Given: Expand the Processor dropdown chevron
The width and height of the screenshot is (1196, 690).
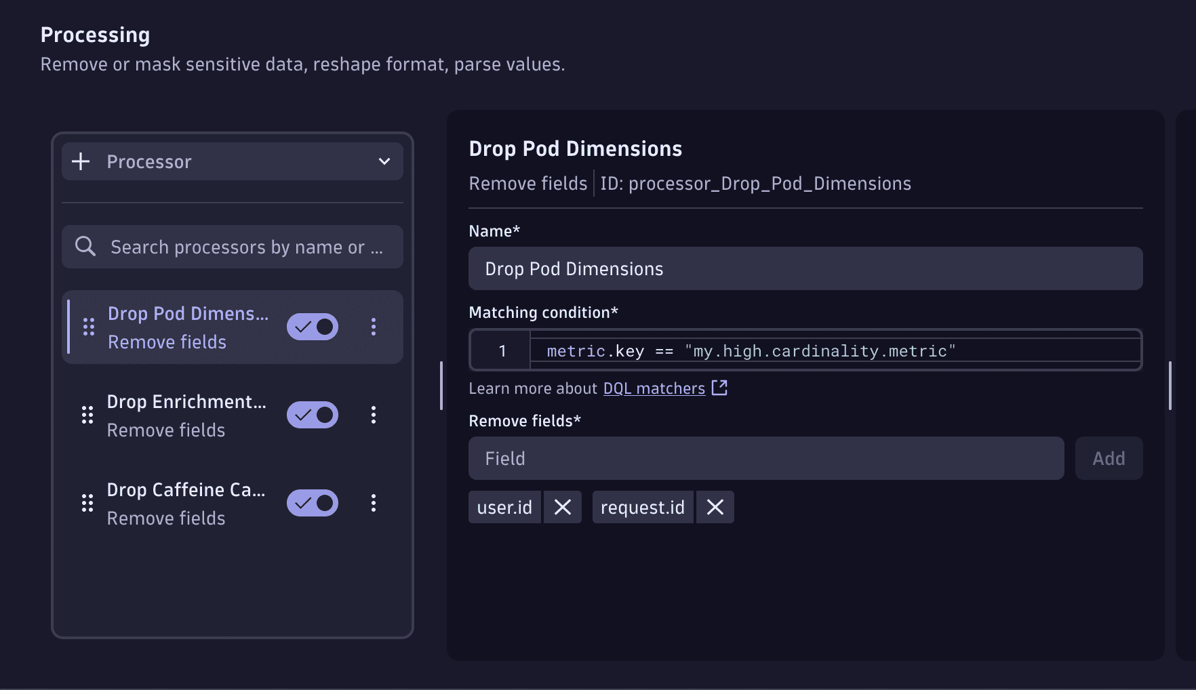Looking at the screenshot, I should pos(384,161).
